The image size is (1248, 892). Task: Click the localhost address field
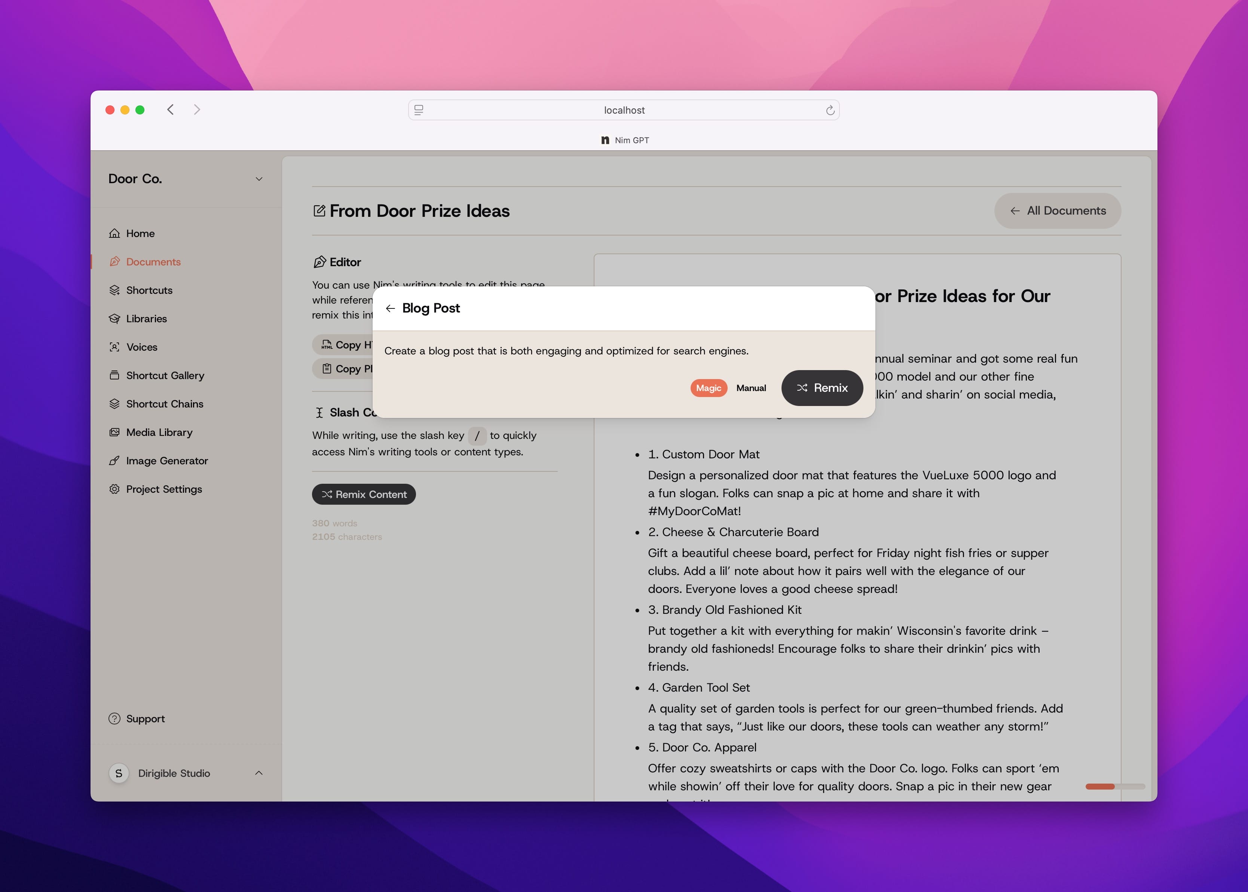(x=624, y=110)
